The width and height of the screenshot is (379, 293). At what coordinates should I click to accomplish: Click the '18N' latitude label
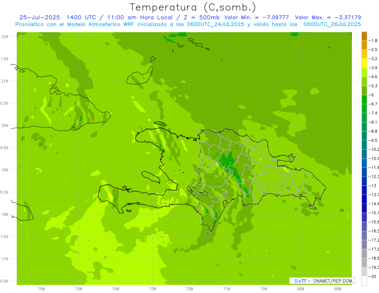[5, 214]
